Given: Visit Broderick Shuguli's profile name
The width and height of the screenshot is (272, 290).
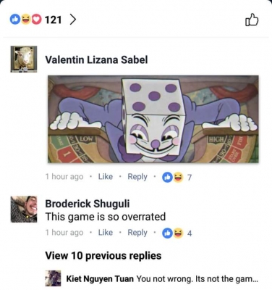Looking at the screenshot, I should (88, 204).
